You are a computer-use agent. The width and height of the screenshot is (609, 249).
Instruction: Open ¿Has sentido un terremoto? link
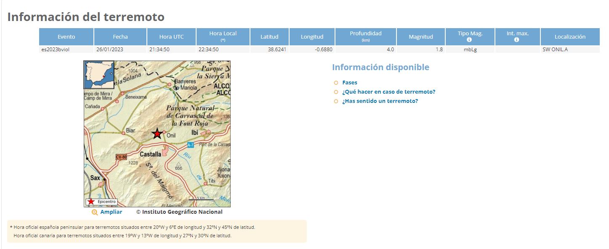pyautogui.click(x=380, y=101)
